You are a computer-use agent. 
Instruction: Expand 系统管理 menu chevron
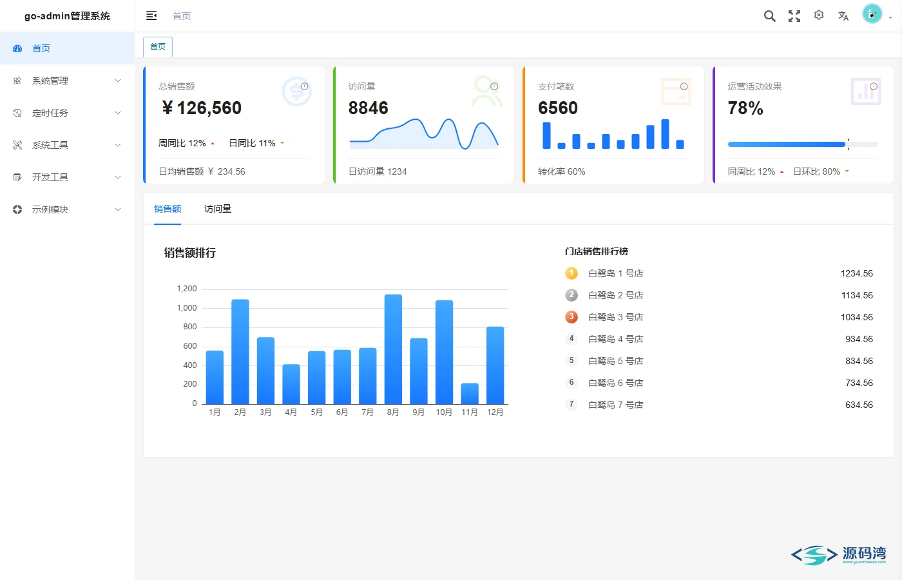click(x=118, y=81)
